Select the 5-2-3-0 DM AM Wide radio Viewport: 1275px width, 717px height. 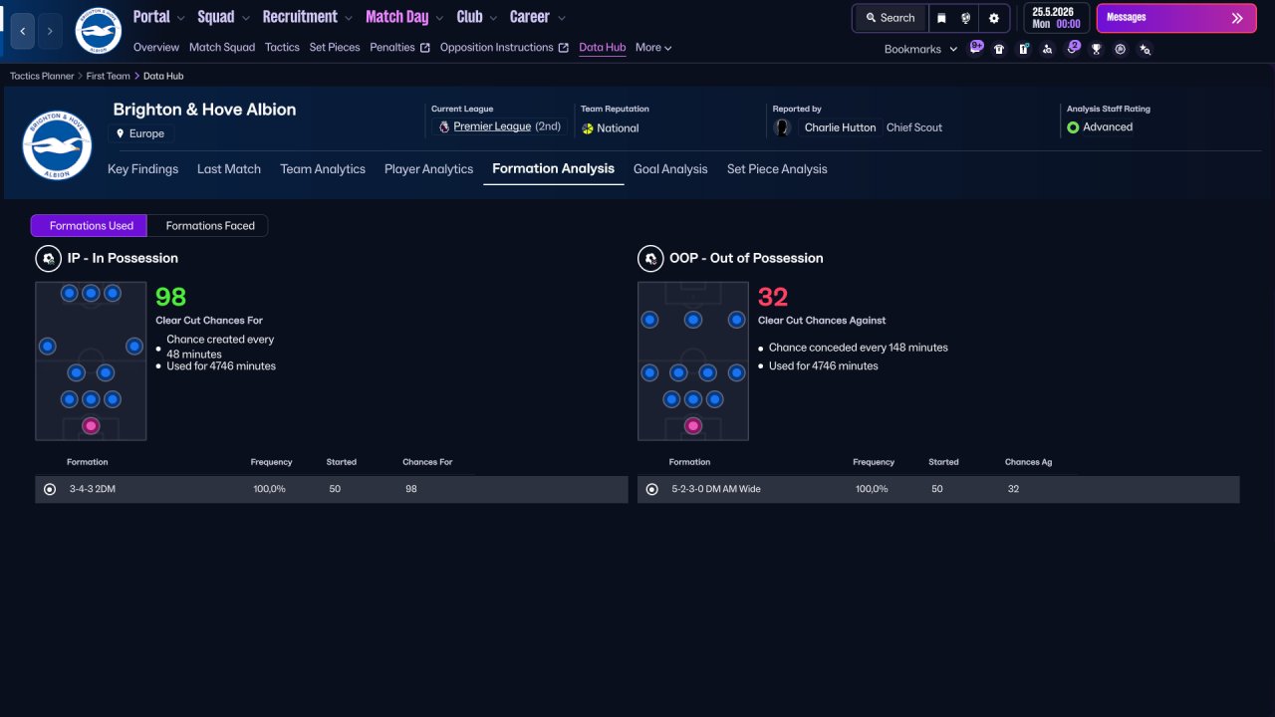pyautogui.click(x=652, y=489)
